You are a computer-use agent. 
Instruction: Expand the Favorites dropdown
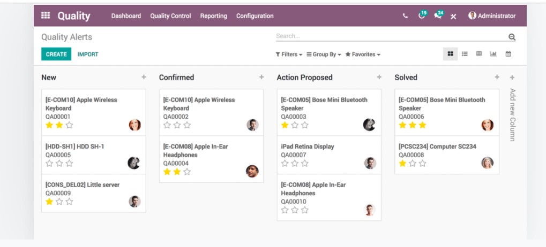[363, 54]
